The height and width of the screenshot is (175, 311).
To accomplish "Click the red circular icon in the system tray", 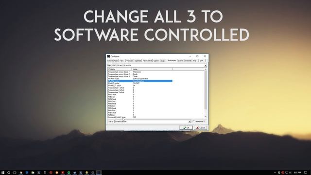I will (x=283, y=173).
